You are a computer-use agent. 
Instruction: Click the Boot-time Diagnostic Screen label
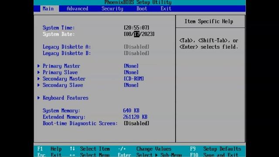pyautogui.click(x=80, y=123)
